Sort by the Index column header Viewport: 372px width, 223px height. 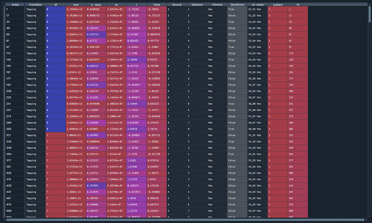(15, 4)
